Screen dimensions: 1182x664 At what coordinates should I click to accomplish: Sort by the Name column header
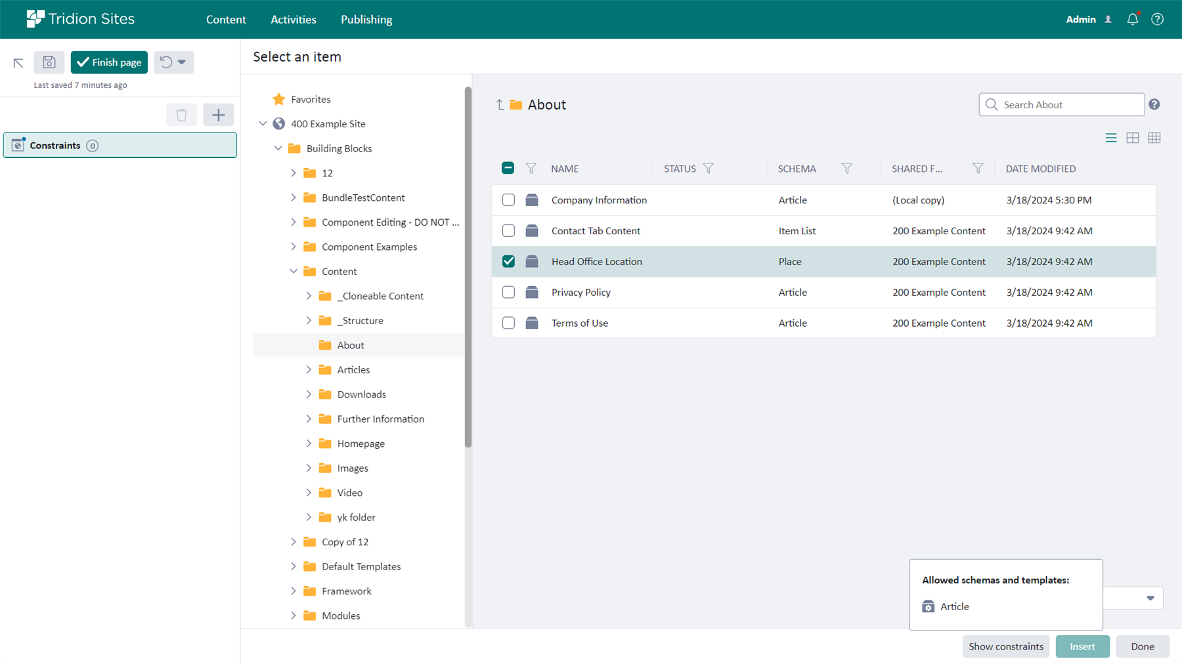[x=565, y=169]
